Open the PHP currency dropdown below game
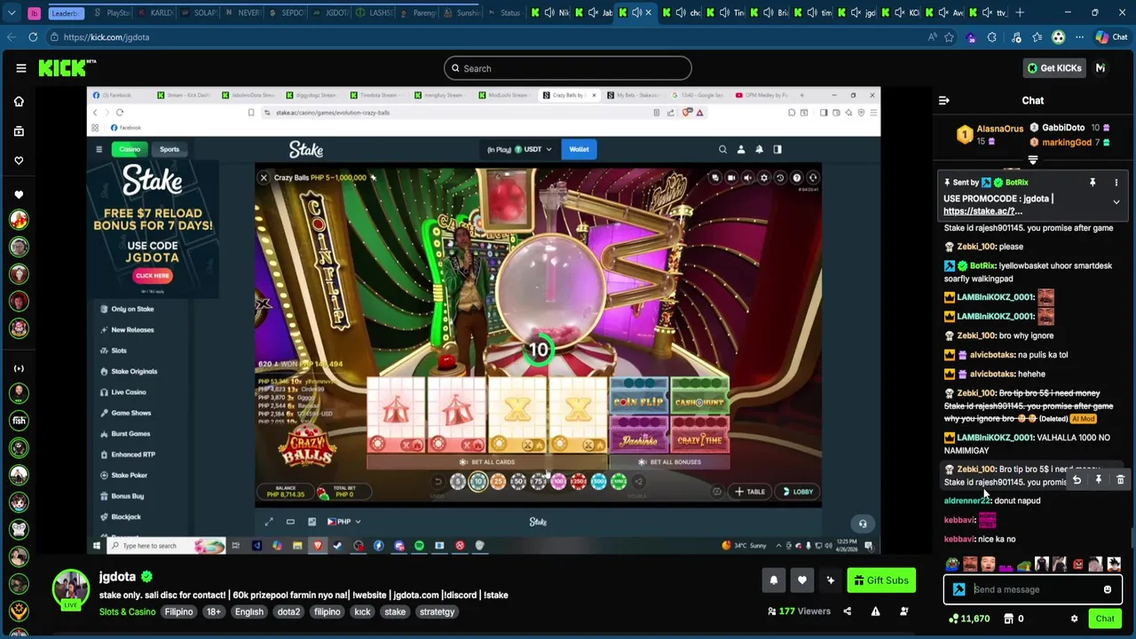Image resolution: width=1136 pixels, height=639 pixels. click(345, 522)
